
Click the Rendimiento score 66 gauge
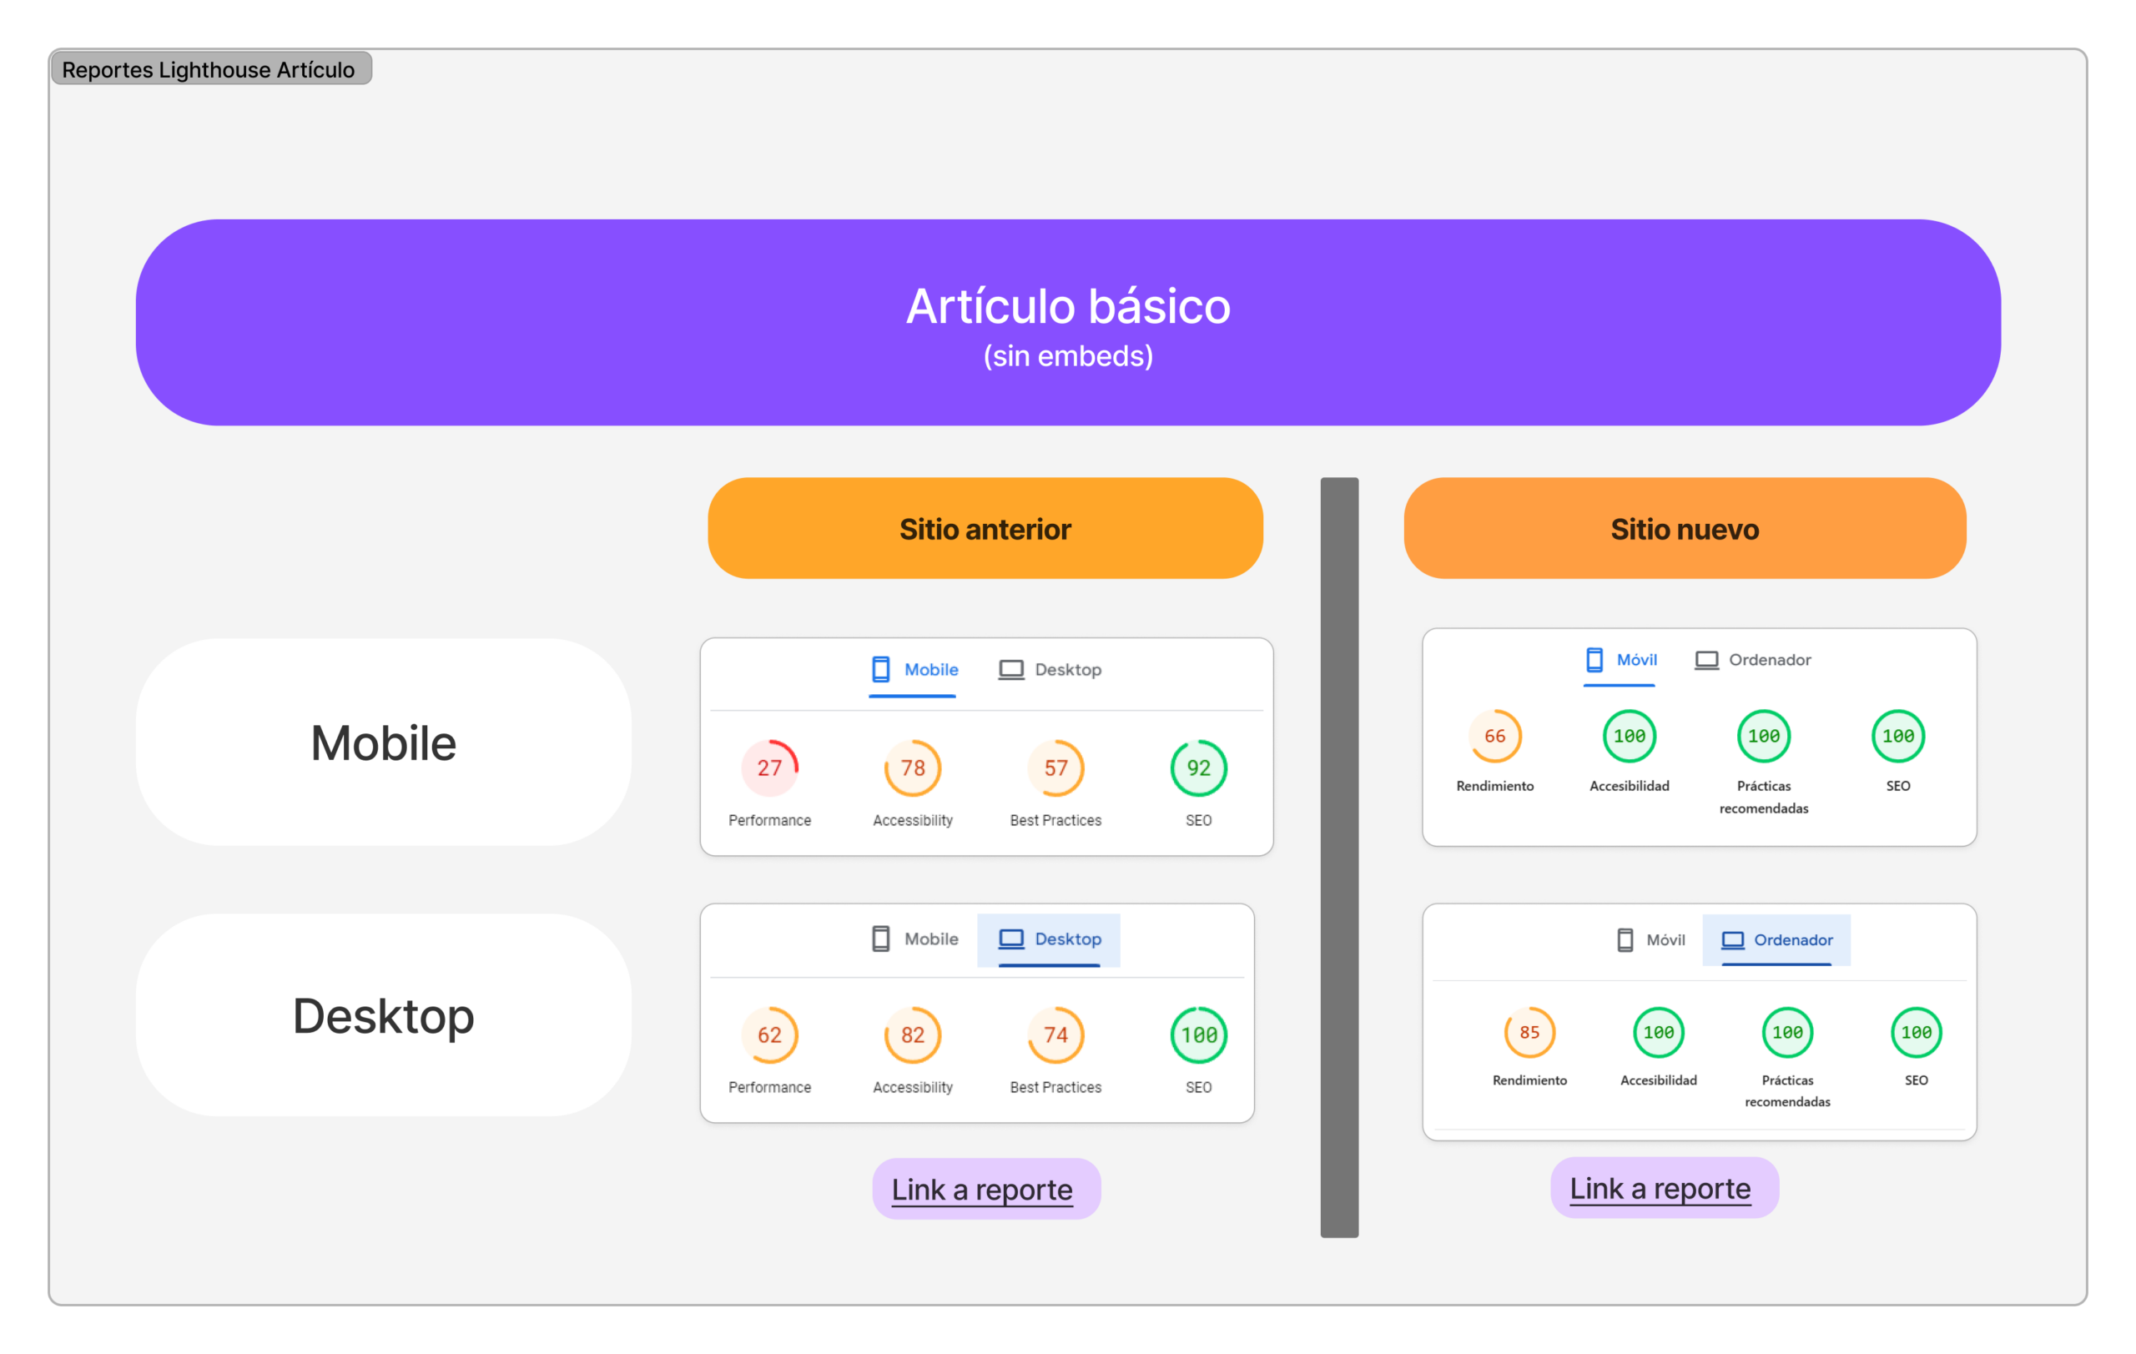tap(1494, 736)
